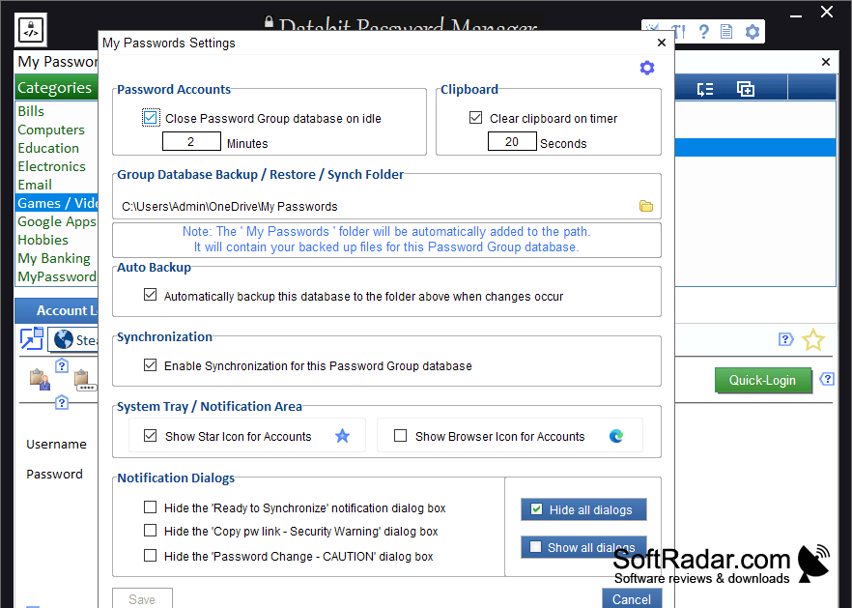This screenshot has height=608, width=852.
Task: Click the Cancel button
Action: [632, 598]
